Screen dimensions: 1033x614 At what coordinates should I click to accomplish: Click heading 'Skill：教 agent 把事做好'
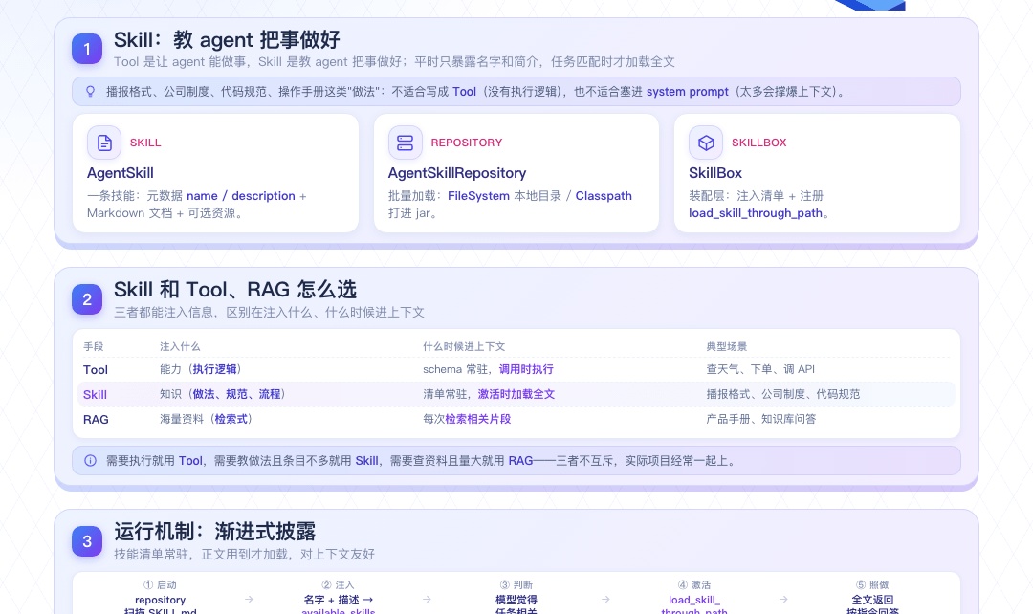tap(227, 40)
